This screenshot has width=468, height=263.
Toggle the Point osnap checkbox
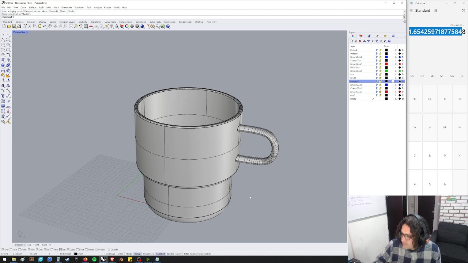[20, 249]
